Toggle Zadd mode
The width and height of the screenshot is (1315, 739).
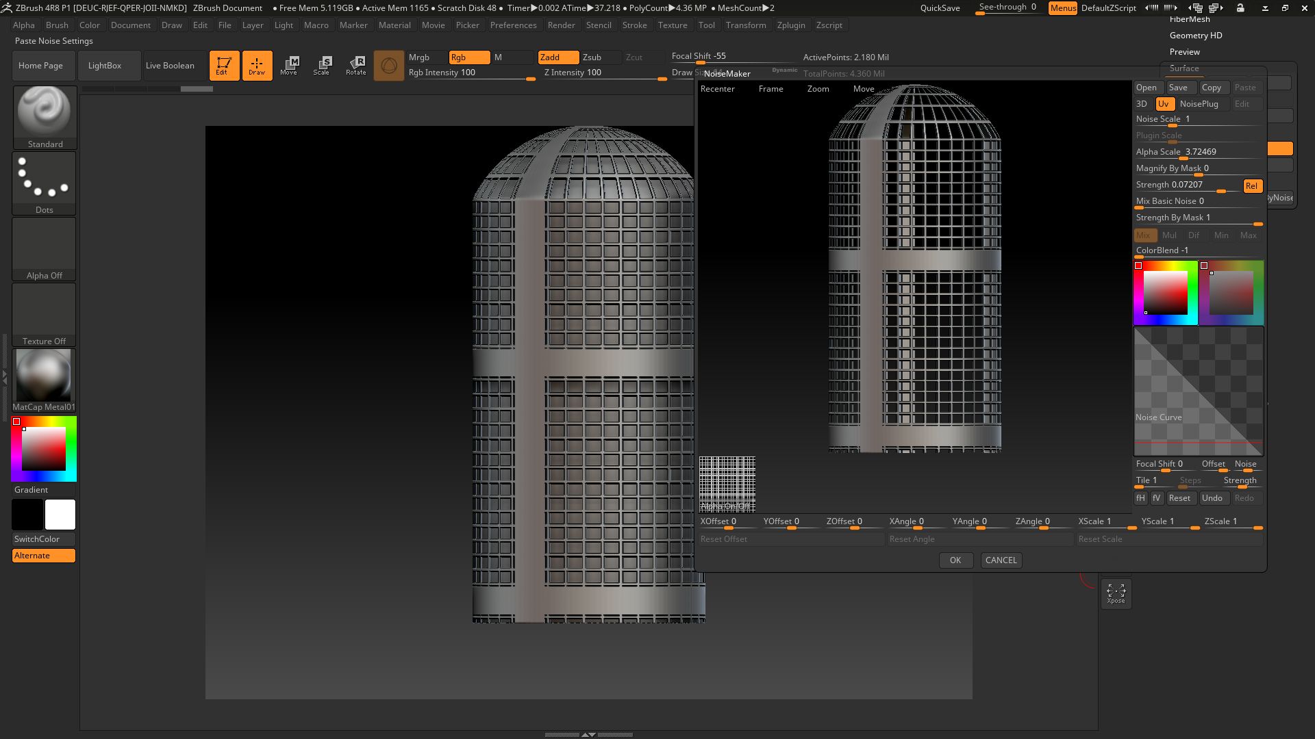pos(558,57)
